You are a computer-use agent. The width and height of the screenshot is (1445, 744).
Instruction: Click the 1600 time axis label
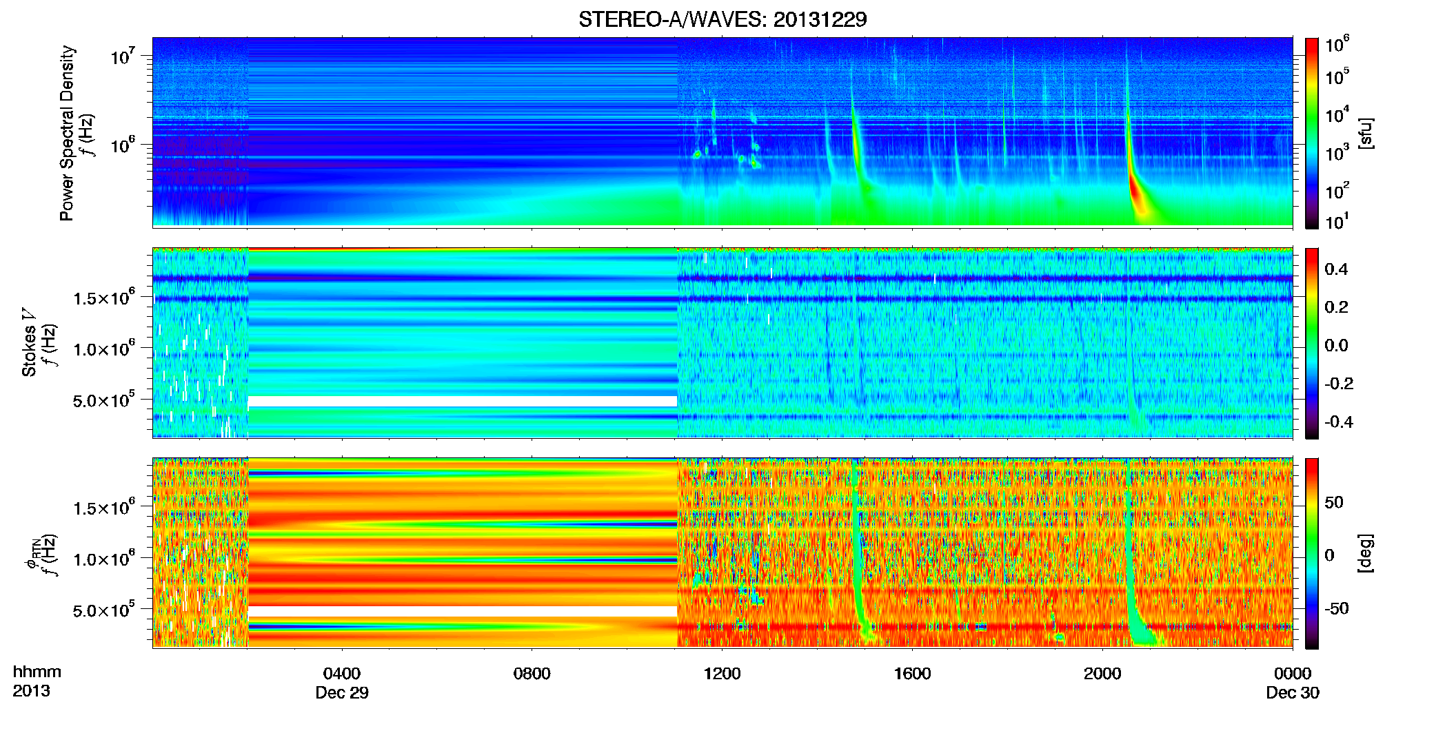point(912,674)
